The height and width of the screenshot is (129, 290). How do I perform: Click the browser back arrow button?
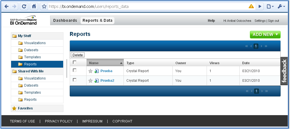7,6
